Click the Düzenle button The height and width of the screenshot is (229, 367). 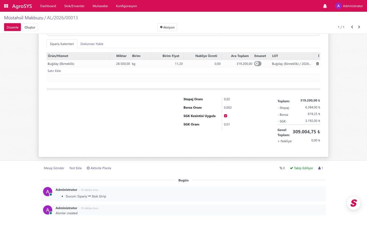12,27
